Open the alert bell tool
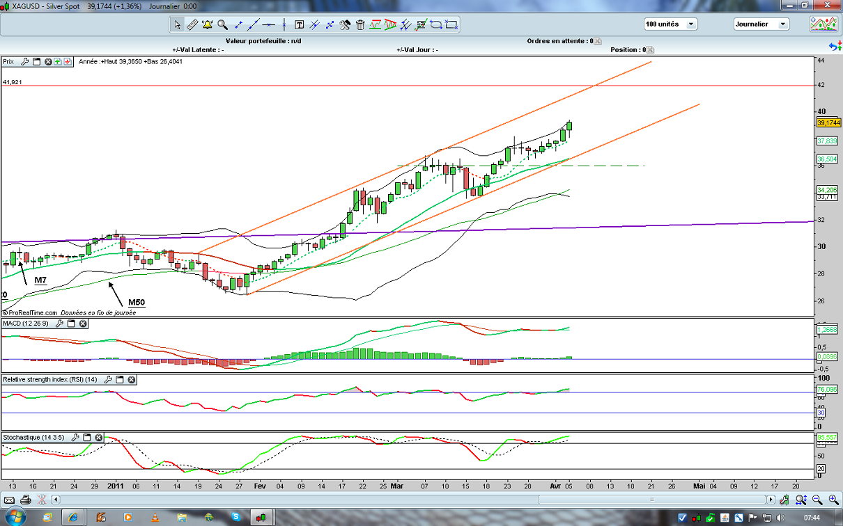 pyautogui.click(x=208, y=25)
